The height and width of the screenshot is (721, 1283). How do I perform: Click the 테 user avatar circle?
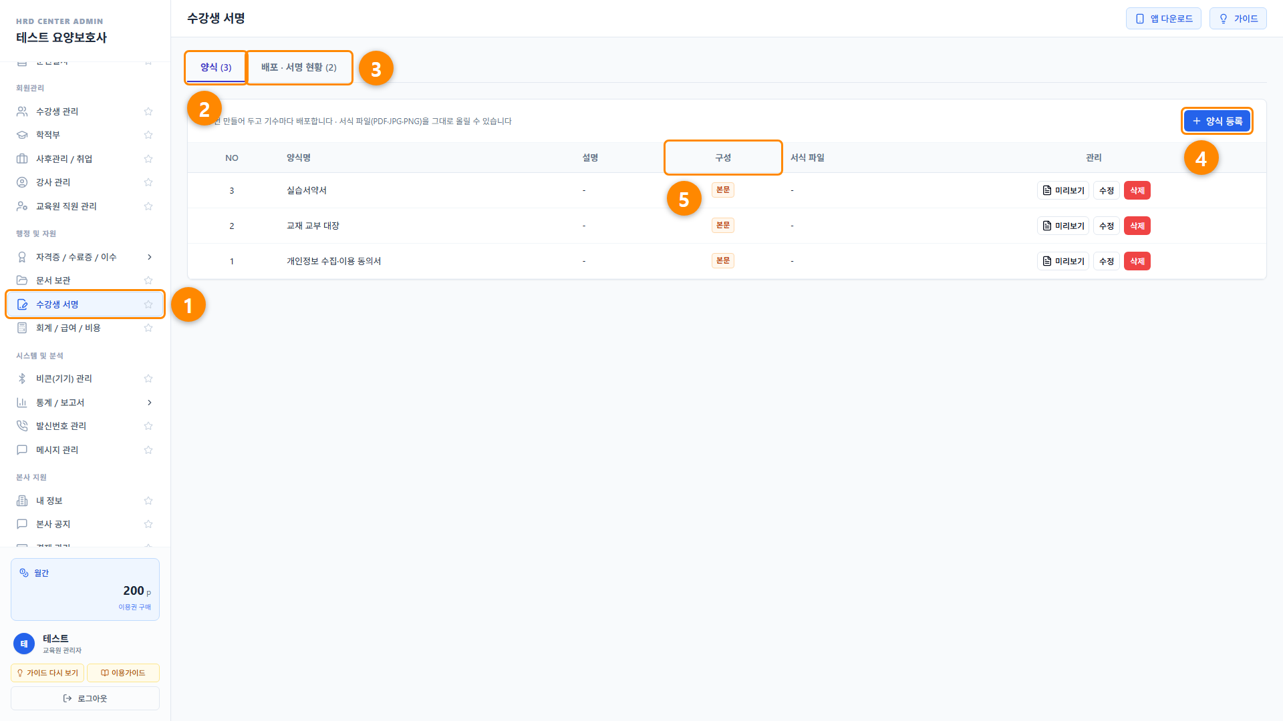tap(24, 644)
